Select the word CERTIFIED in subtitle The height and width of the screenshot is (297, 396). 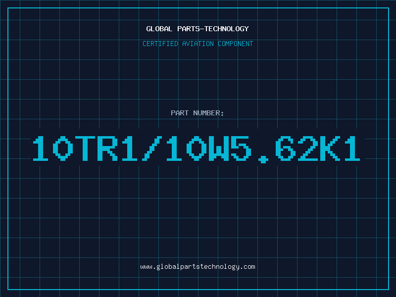point(160,44)
